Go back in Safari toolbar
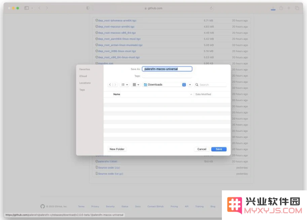 coord(39,8)
